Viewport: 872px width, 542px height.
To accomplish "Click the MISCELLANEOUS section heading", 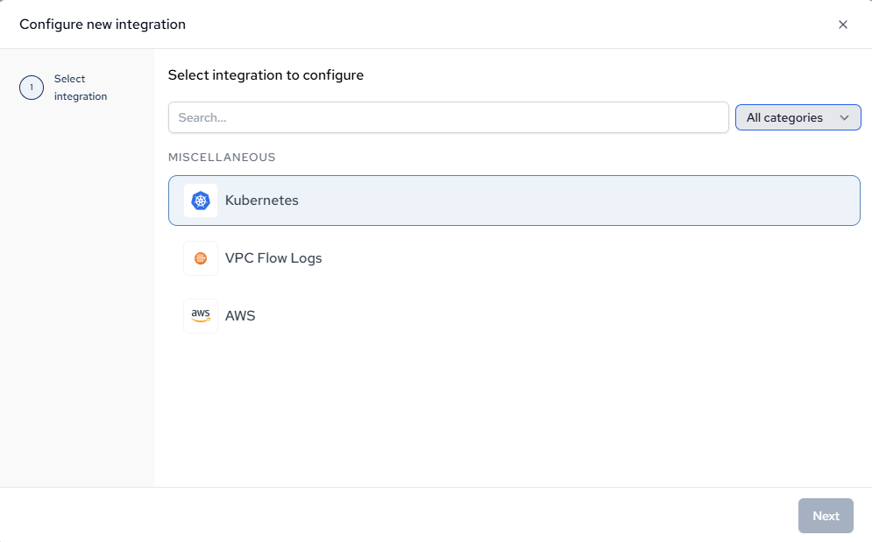I will (222, 158).
